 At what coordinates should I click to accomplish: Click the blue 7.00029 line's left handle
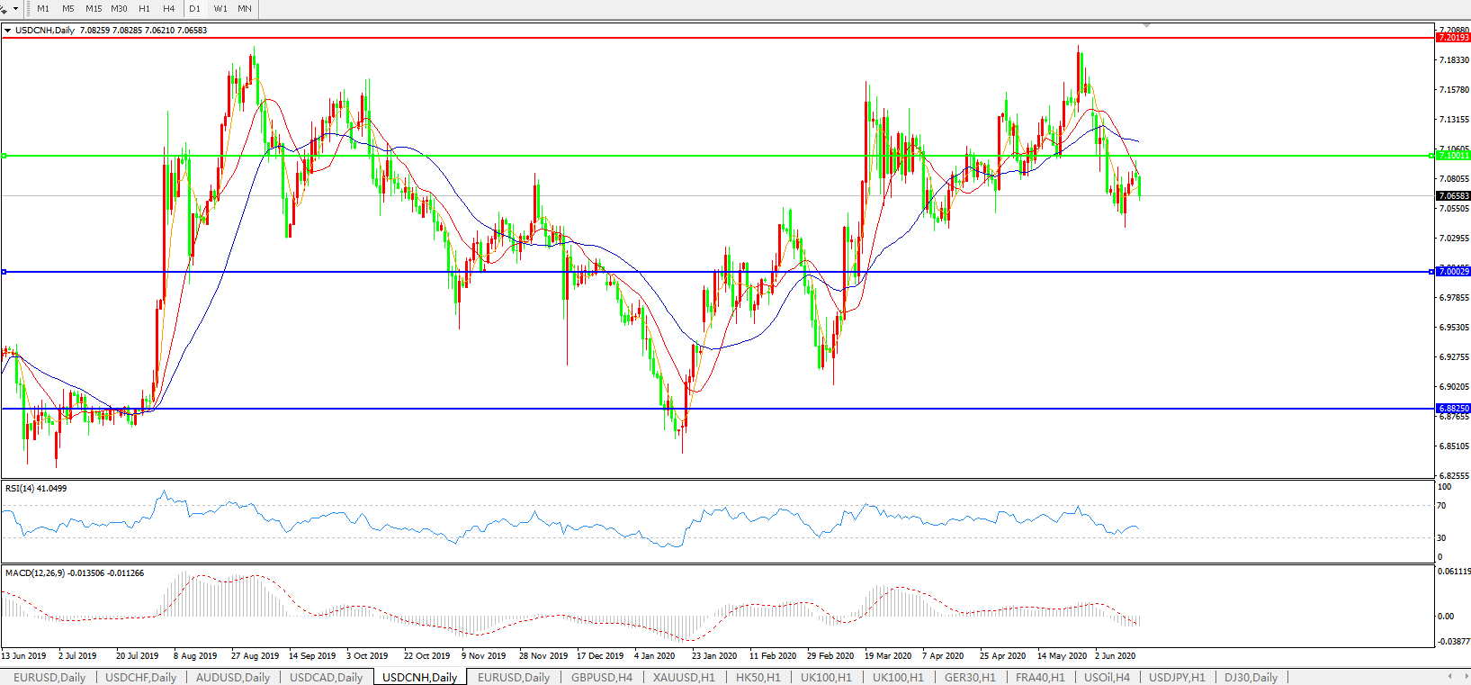4,272
